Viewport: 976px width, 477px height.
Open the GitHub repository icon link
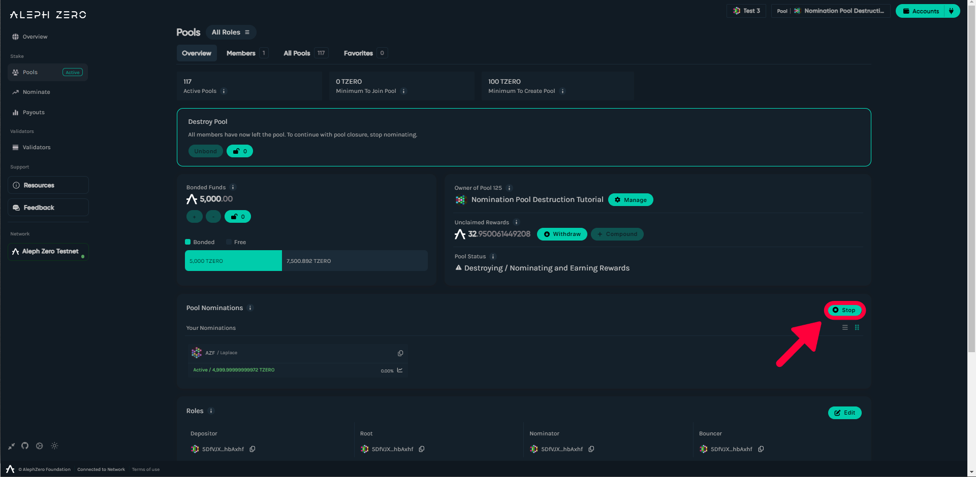[25, 446]
